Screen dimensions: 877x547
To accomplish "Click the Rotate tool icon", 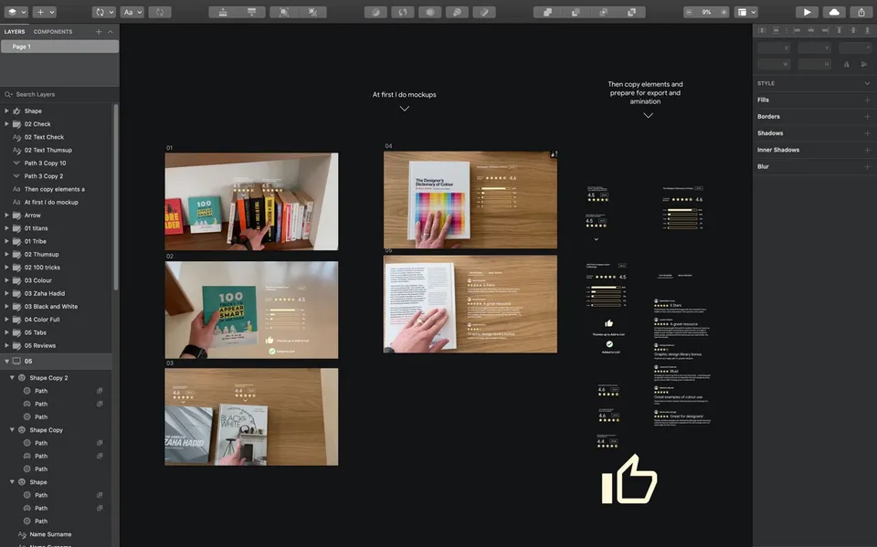I will click(x=403, y=12).
